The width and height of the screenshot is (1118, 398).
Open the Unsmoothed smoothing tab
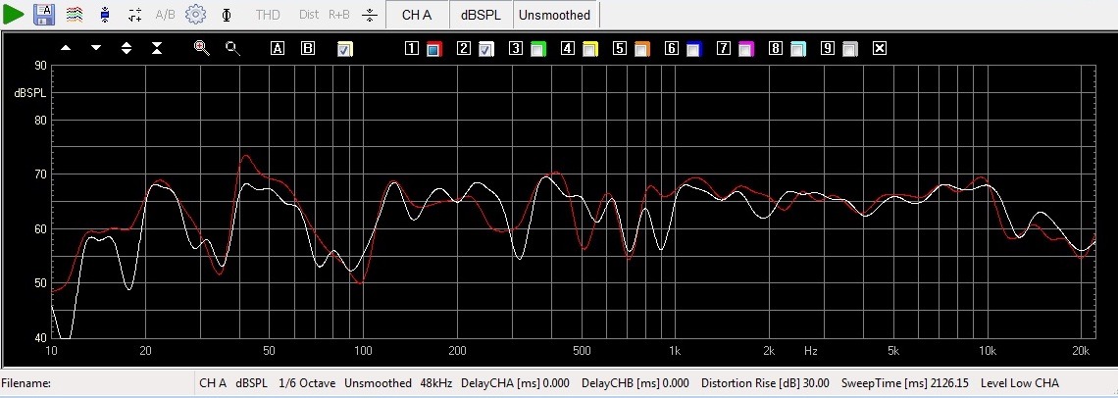(555, 15)
